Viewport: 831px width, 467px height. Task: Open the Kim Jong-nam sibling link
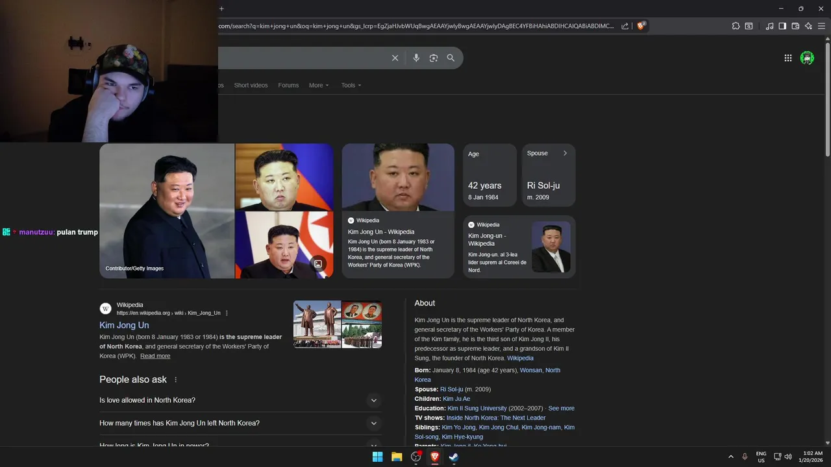(x=541, y=427)
